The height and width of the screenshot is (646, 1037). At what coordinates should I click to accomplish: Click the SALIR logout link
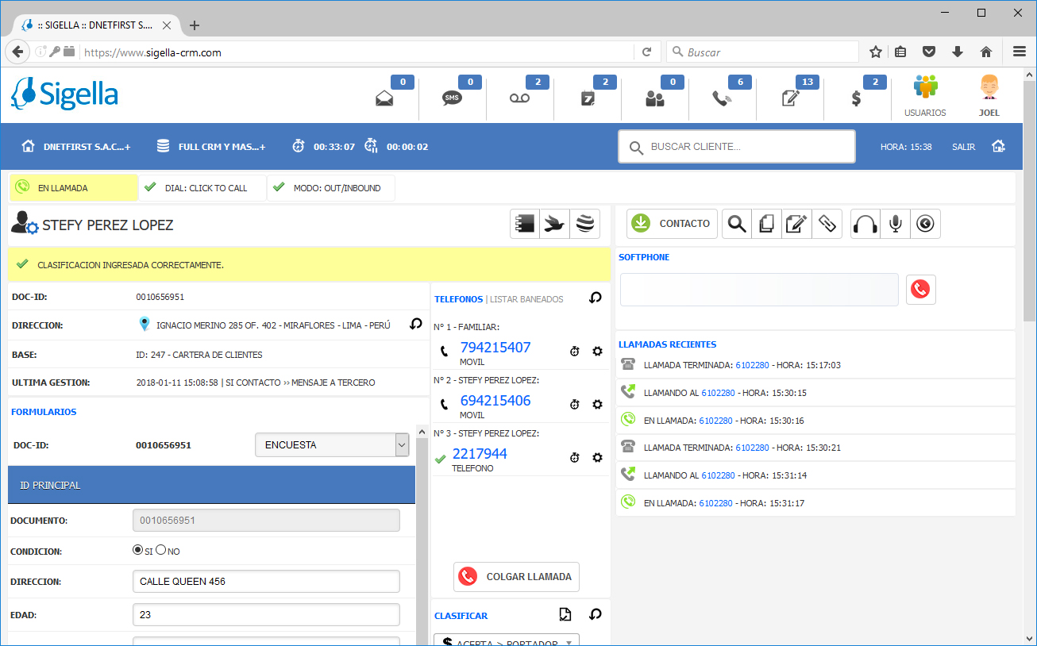[x=963, y=147]
